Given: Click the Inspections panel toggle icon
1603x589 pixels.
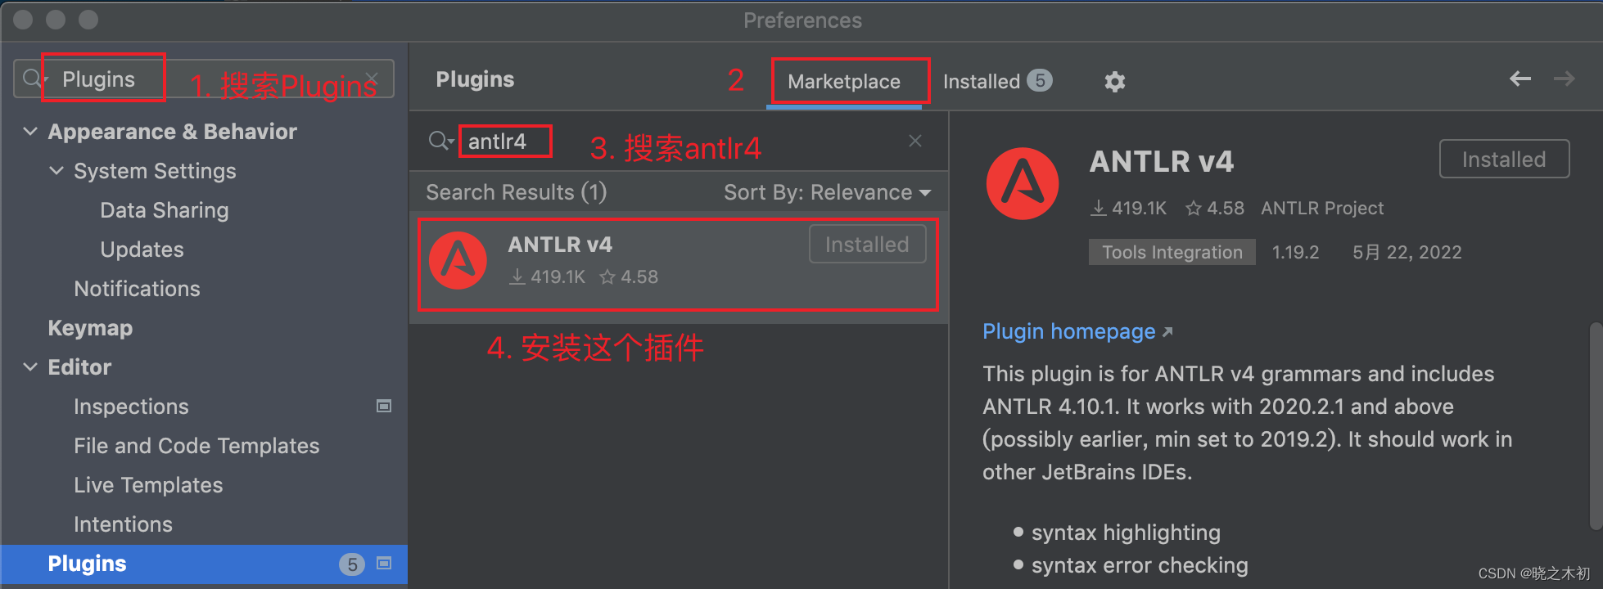Looking at the screenshot, I should point(383,406).
